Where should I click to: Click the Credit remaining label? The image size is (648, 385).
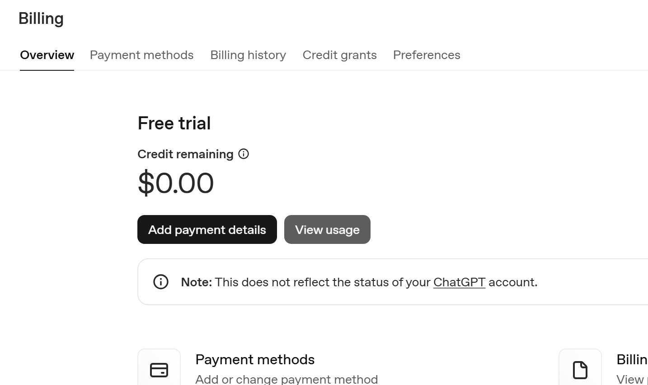(185, 154)
